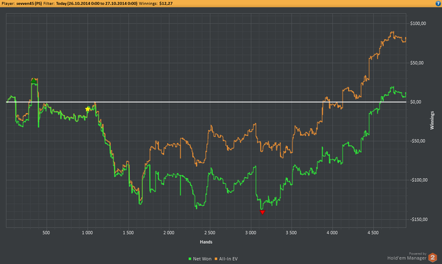Click the 2 500 hands axis label
442x264 pixels.
210,232
